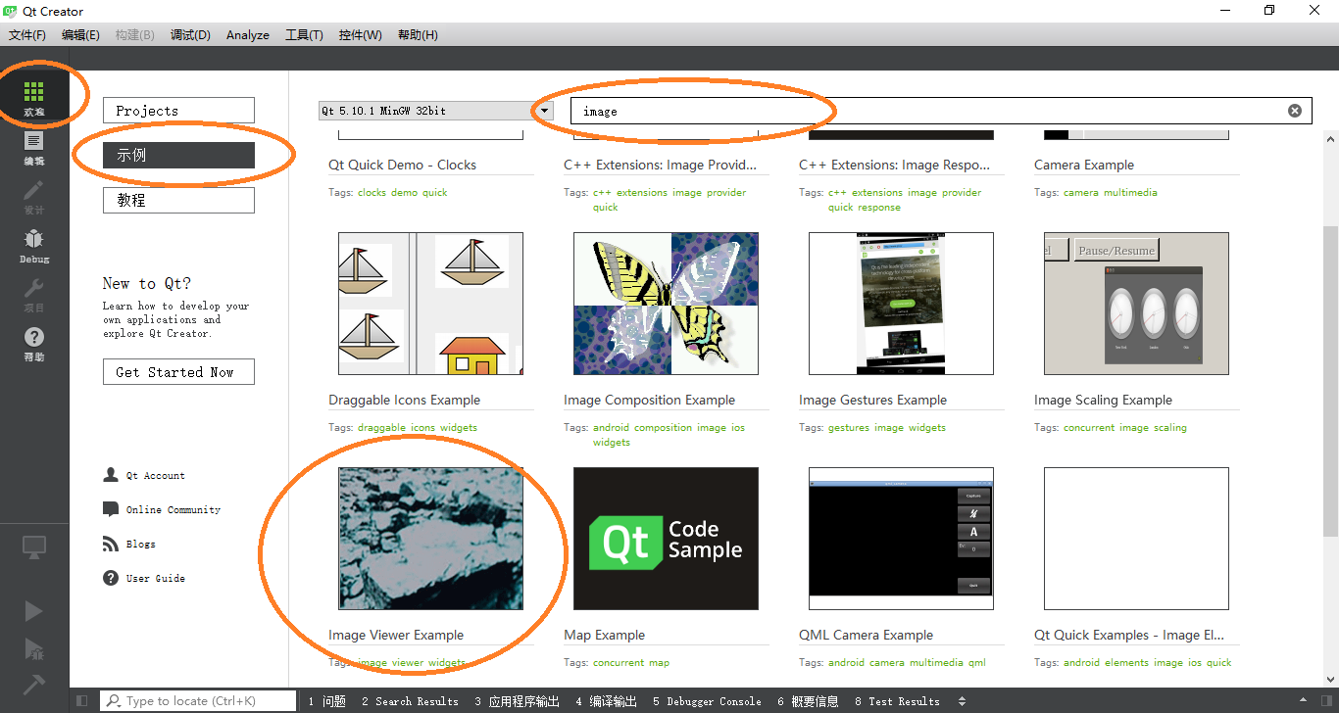Open the Blogs link
This screenshot has height=713, width=1339.
tap(141, 544)
